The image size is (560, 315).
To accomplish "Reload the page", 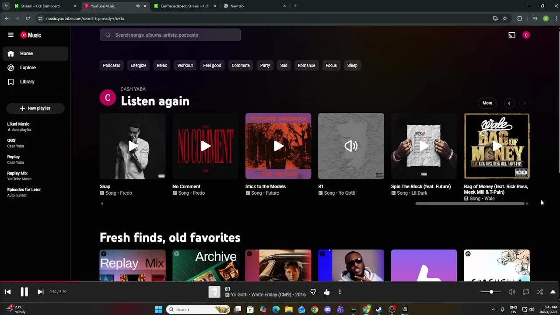I will (x=28, y=18).
